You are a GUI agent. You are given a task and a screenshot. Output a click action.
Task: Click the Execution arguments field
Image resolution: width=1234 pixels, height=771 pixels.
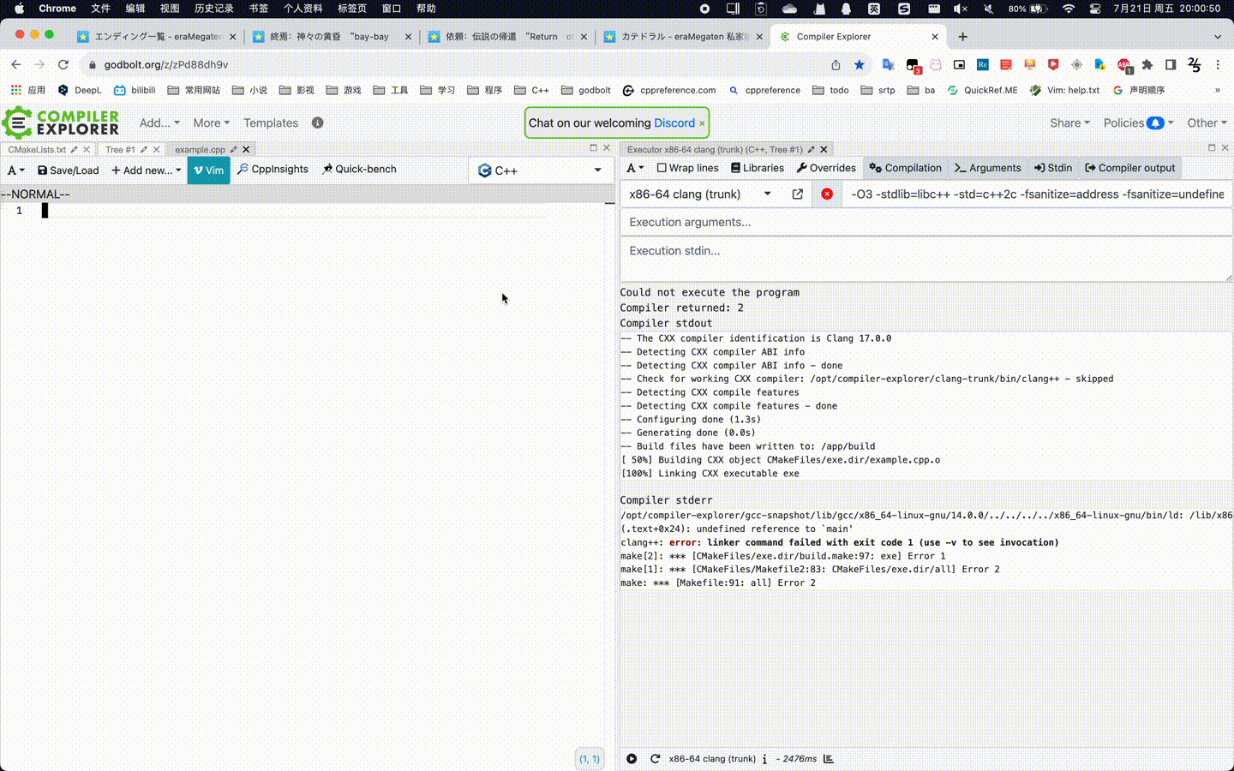coord(926,222)
